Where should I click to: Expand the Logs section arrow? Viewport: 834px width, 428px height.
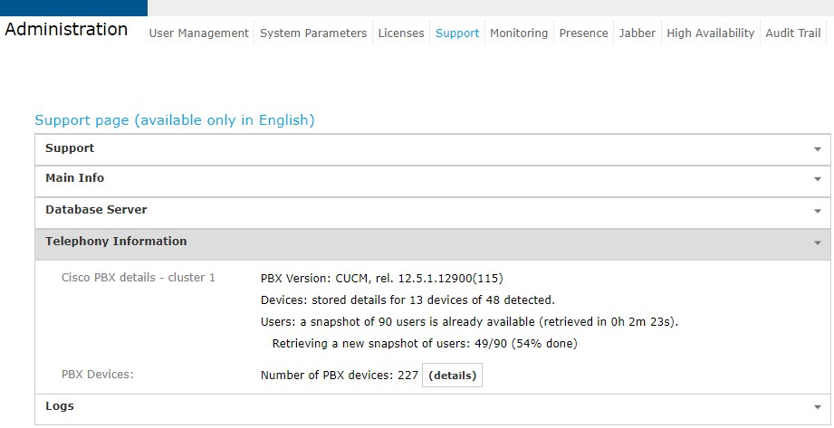click(x=817, y=408)
